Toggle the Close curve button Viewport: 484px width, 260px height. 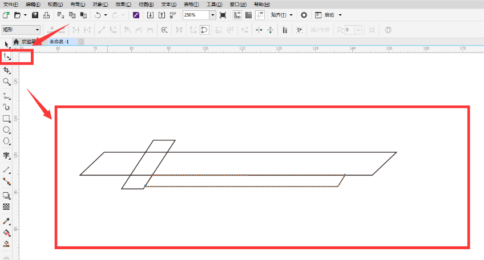204,30
